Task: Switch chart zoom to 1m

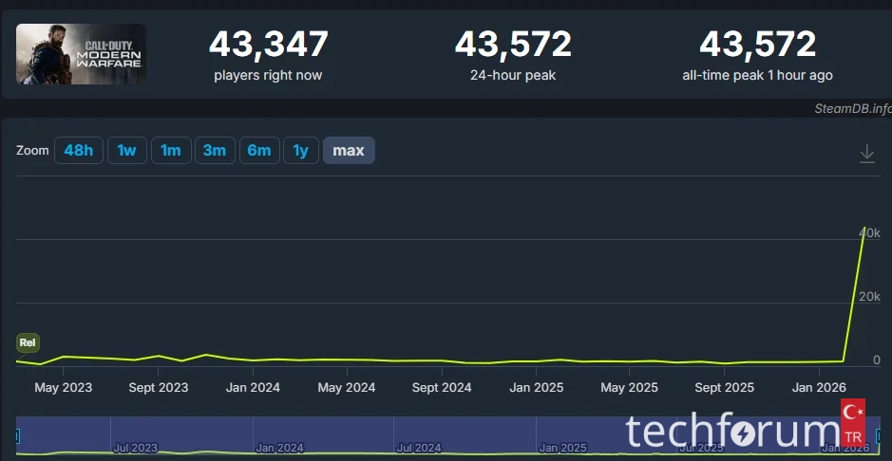Action: tap(170, 151)
